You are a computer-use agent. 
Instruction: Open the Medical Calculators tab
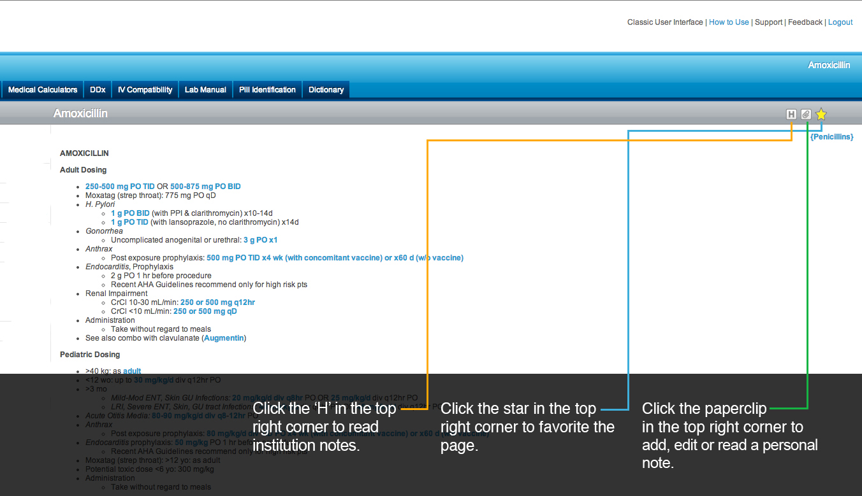[x=43, y=90]
